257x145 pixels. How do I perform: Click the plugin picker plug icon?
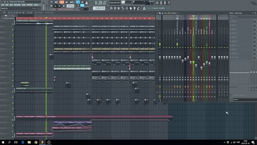click(135, 8)
